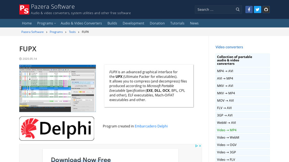Open the Video → OGV converter link
This screenshot has height=162, width=289.
[x=242, y=145]
